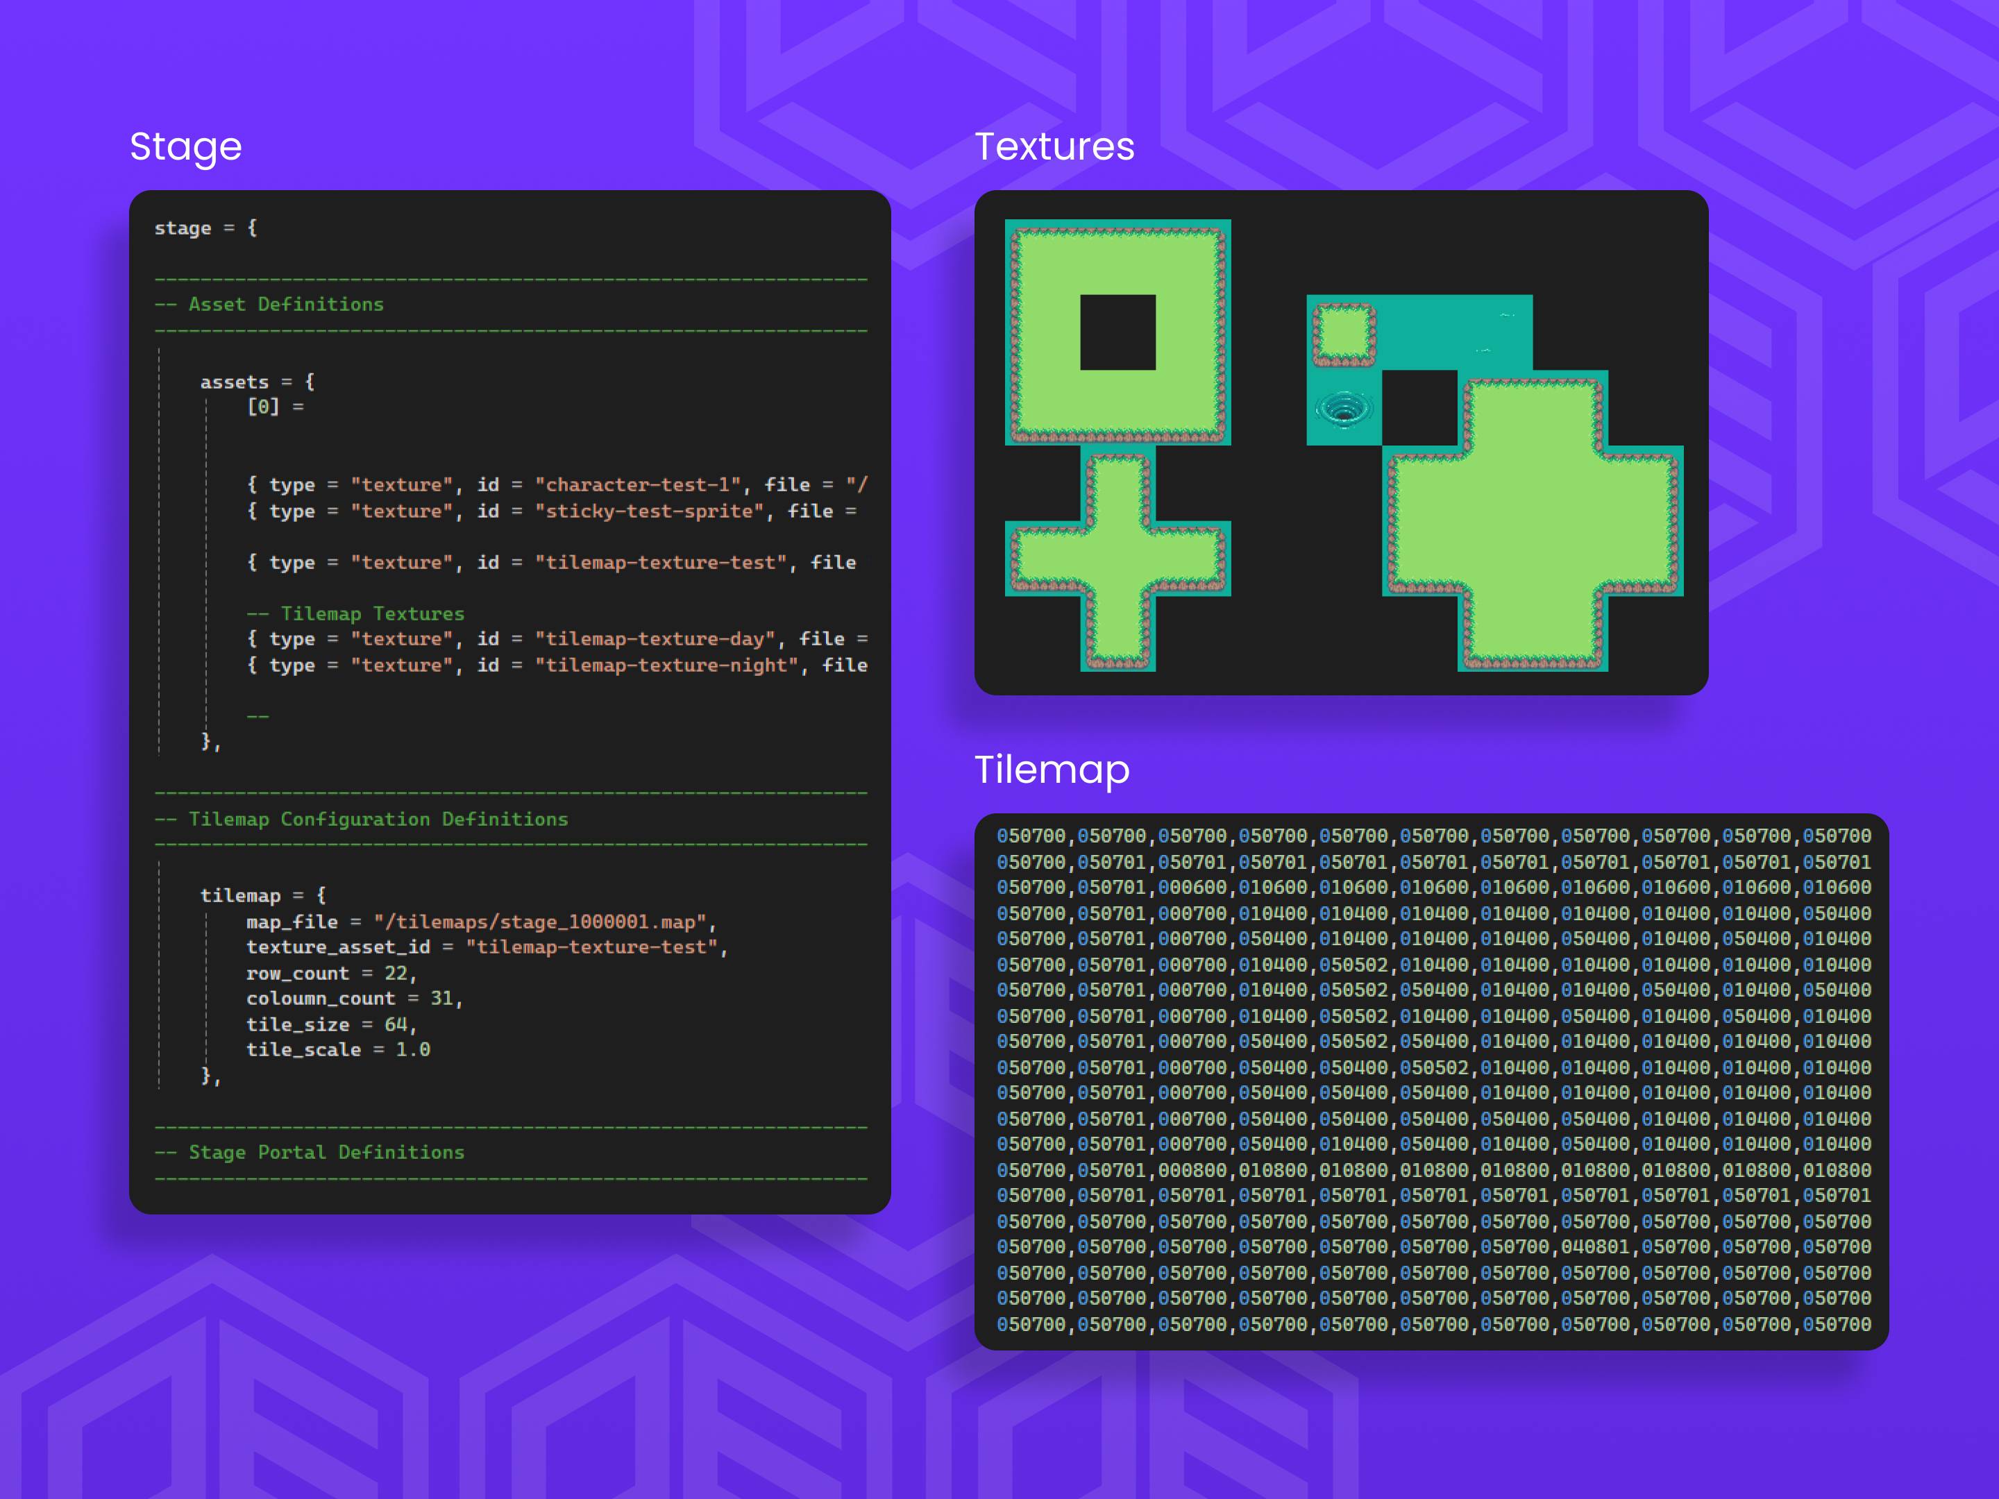
Task: Select the "character-test-1" texture line
Action: point(557,485)
